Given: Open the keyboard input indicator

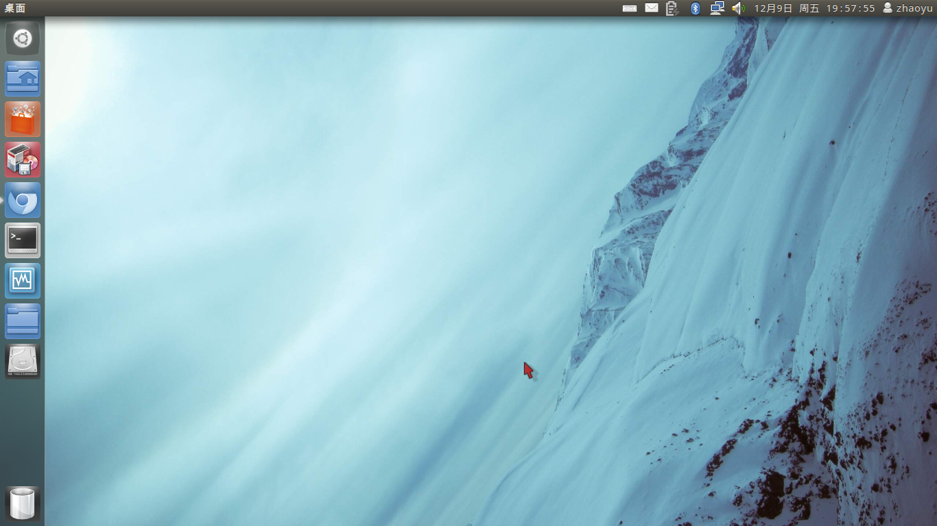Looking at the screenshot, I should [x=630, y=8].
